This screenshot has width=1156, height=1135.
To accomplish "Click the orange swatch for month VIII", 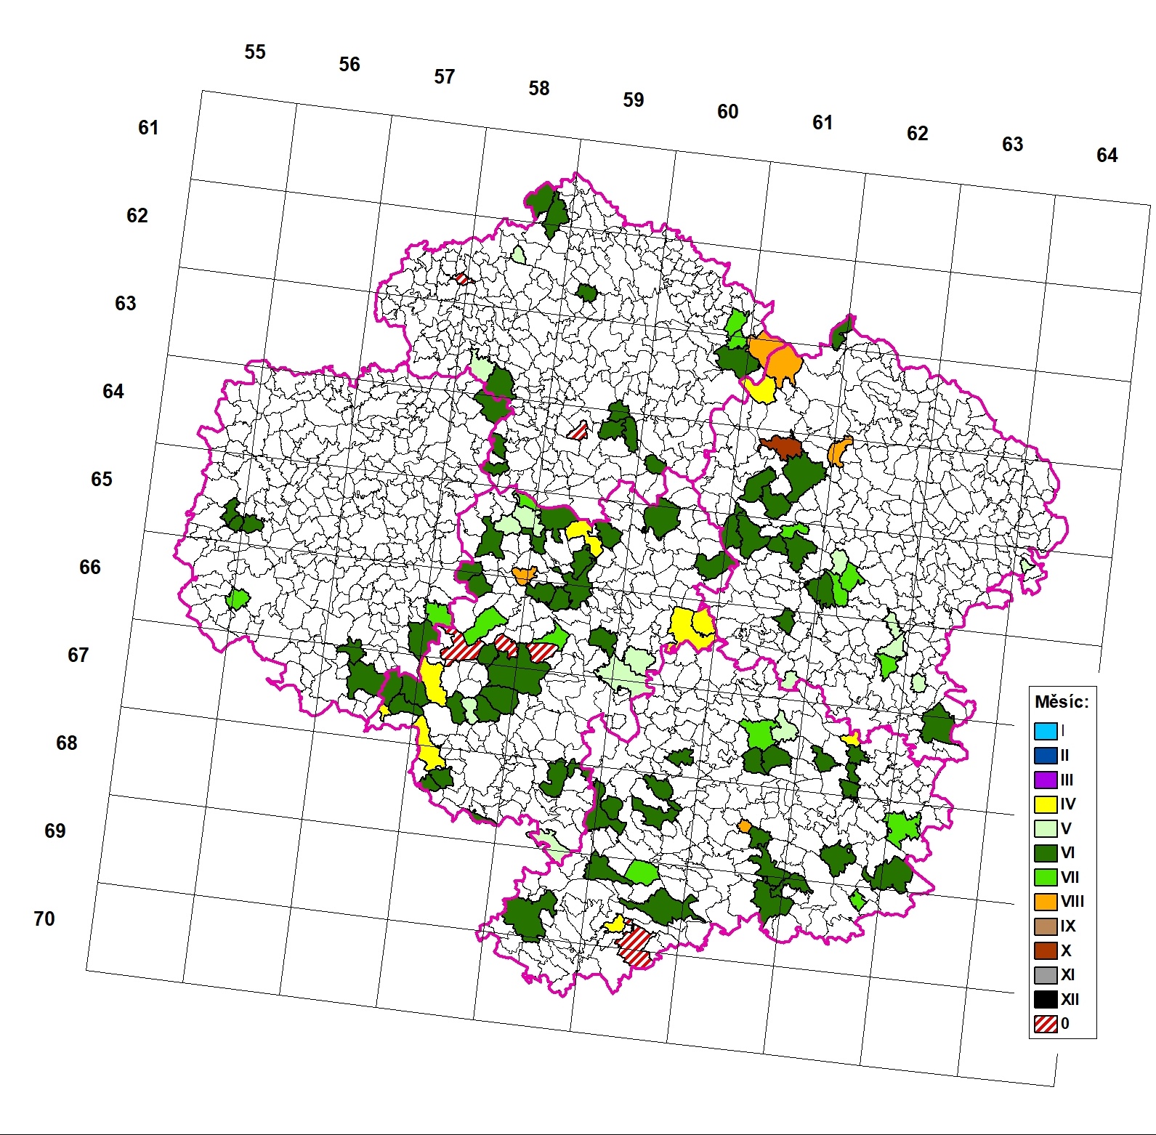I will coord(1046,902).
